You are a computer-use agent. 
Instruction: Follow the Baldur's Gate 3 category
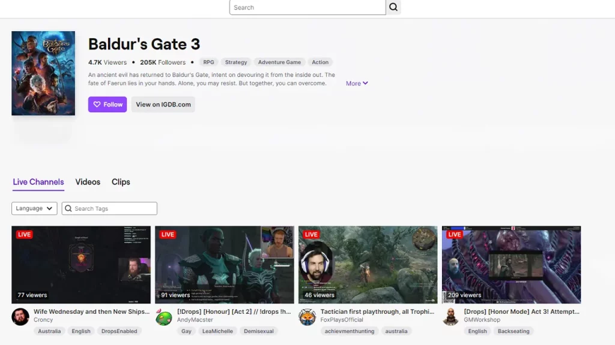pos(108,104)
